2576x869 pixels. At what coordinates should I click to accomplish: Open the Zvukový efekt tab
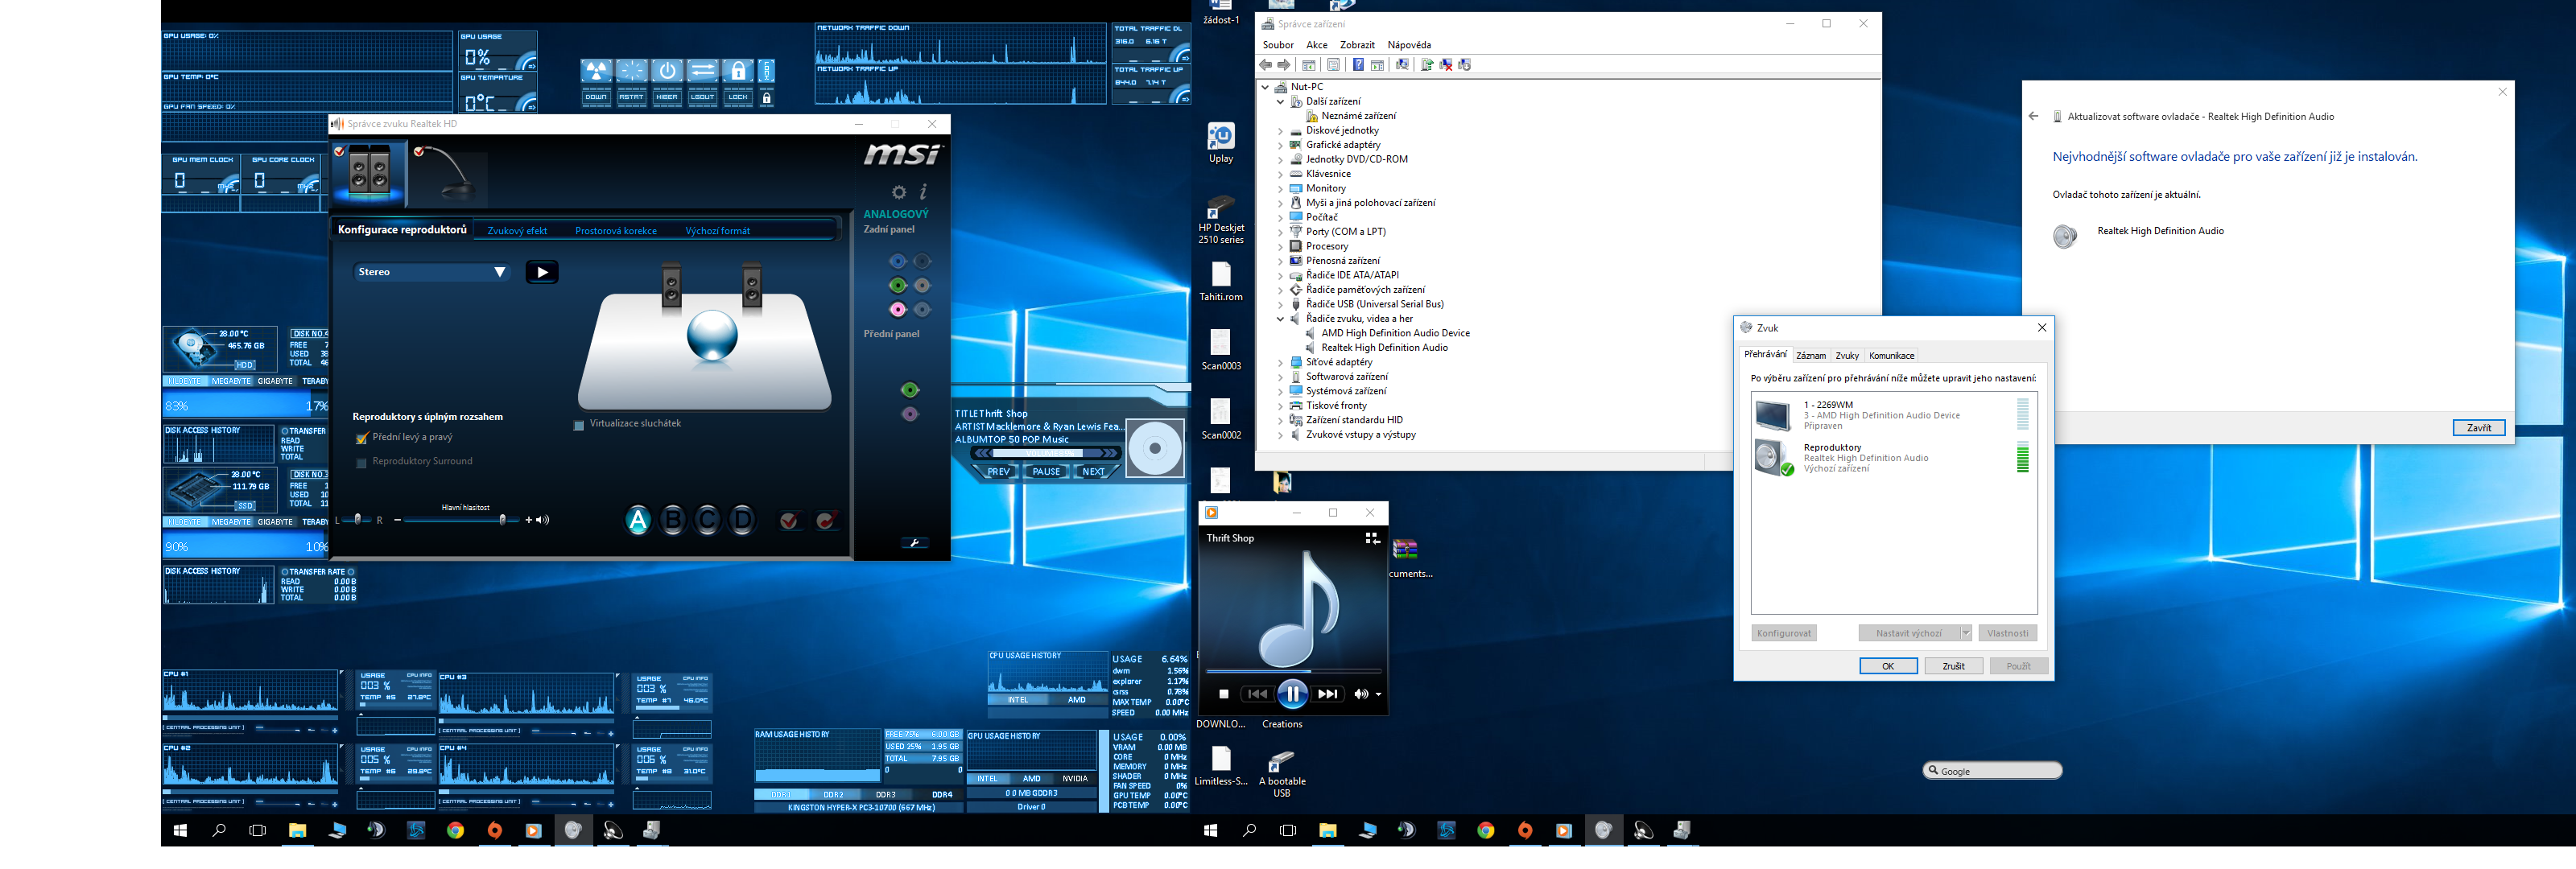coord(517,231)
